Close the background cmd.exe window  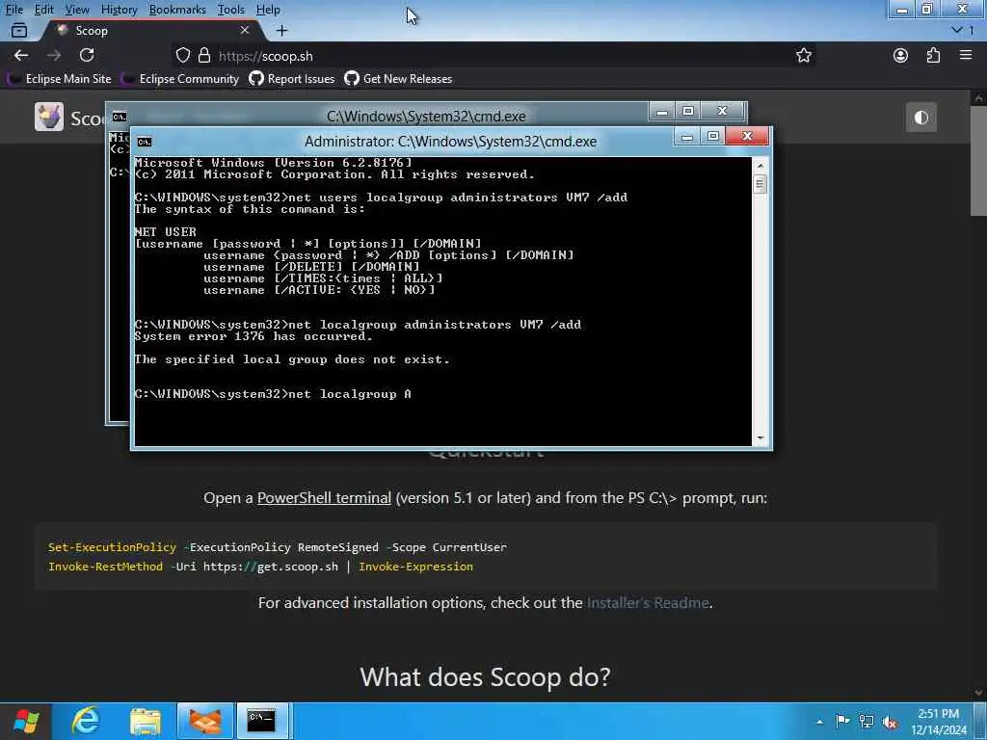[723, 112]
